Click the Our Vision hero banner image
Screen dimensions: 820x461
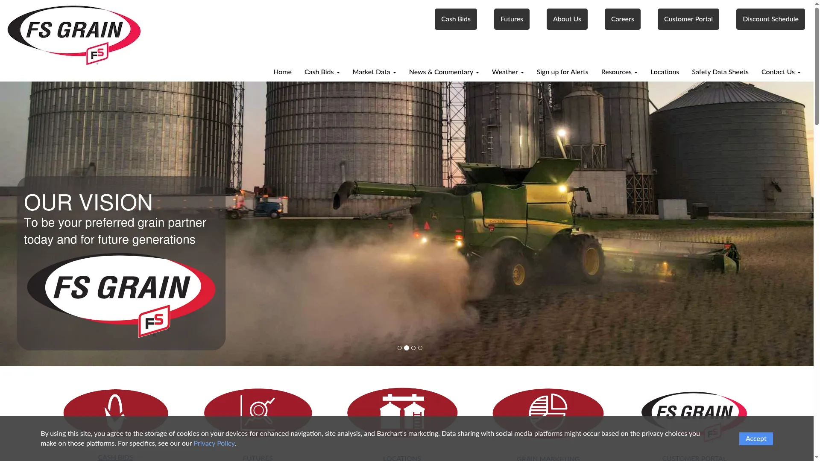(407, 224)
